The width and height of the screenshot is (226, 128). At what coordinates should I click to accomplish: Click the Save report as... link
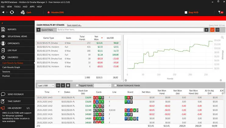pyautogui.click(x=74, y=25)
